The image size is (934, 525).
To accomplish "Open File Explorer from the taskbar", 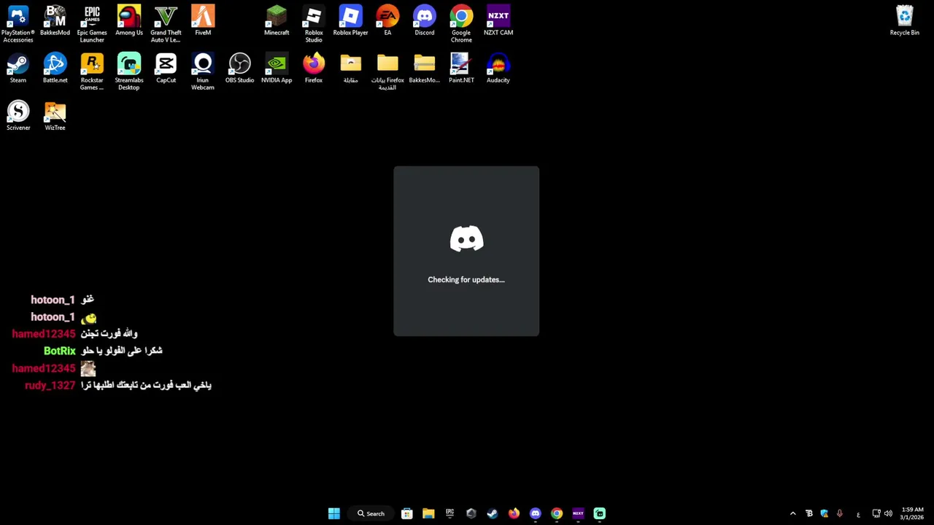I will (x=428, y=513).
